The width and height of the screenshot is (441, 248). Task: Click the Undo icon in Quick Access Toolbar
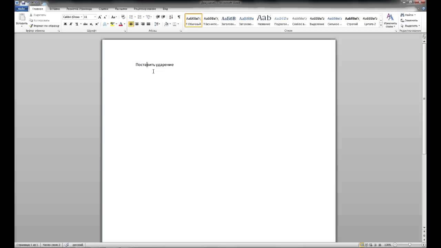(x=29, y=3)
